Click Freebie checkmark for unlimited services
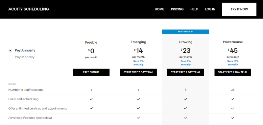Viewport: 263px width, 125px height. [x=91, y=108]
